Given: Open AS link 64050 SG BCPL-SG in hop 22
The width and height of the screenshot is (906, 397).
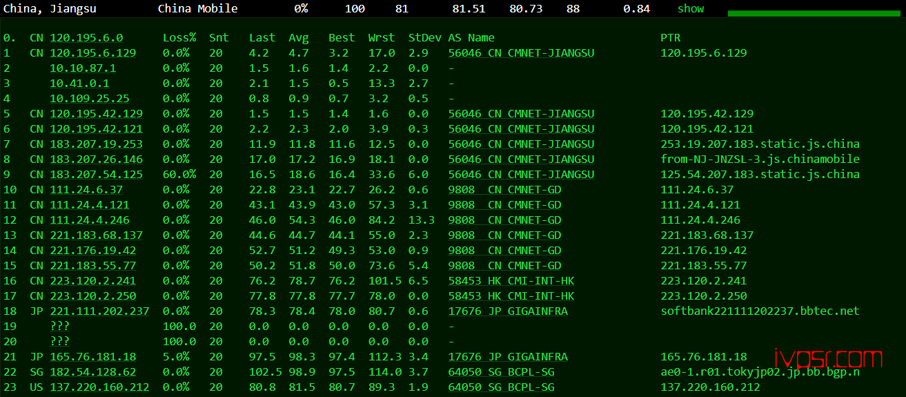Looking at the screenshot, I should tap(501, 372).
